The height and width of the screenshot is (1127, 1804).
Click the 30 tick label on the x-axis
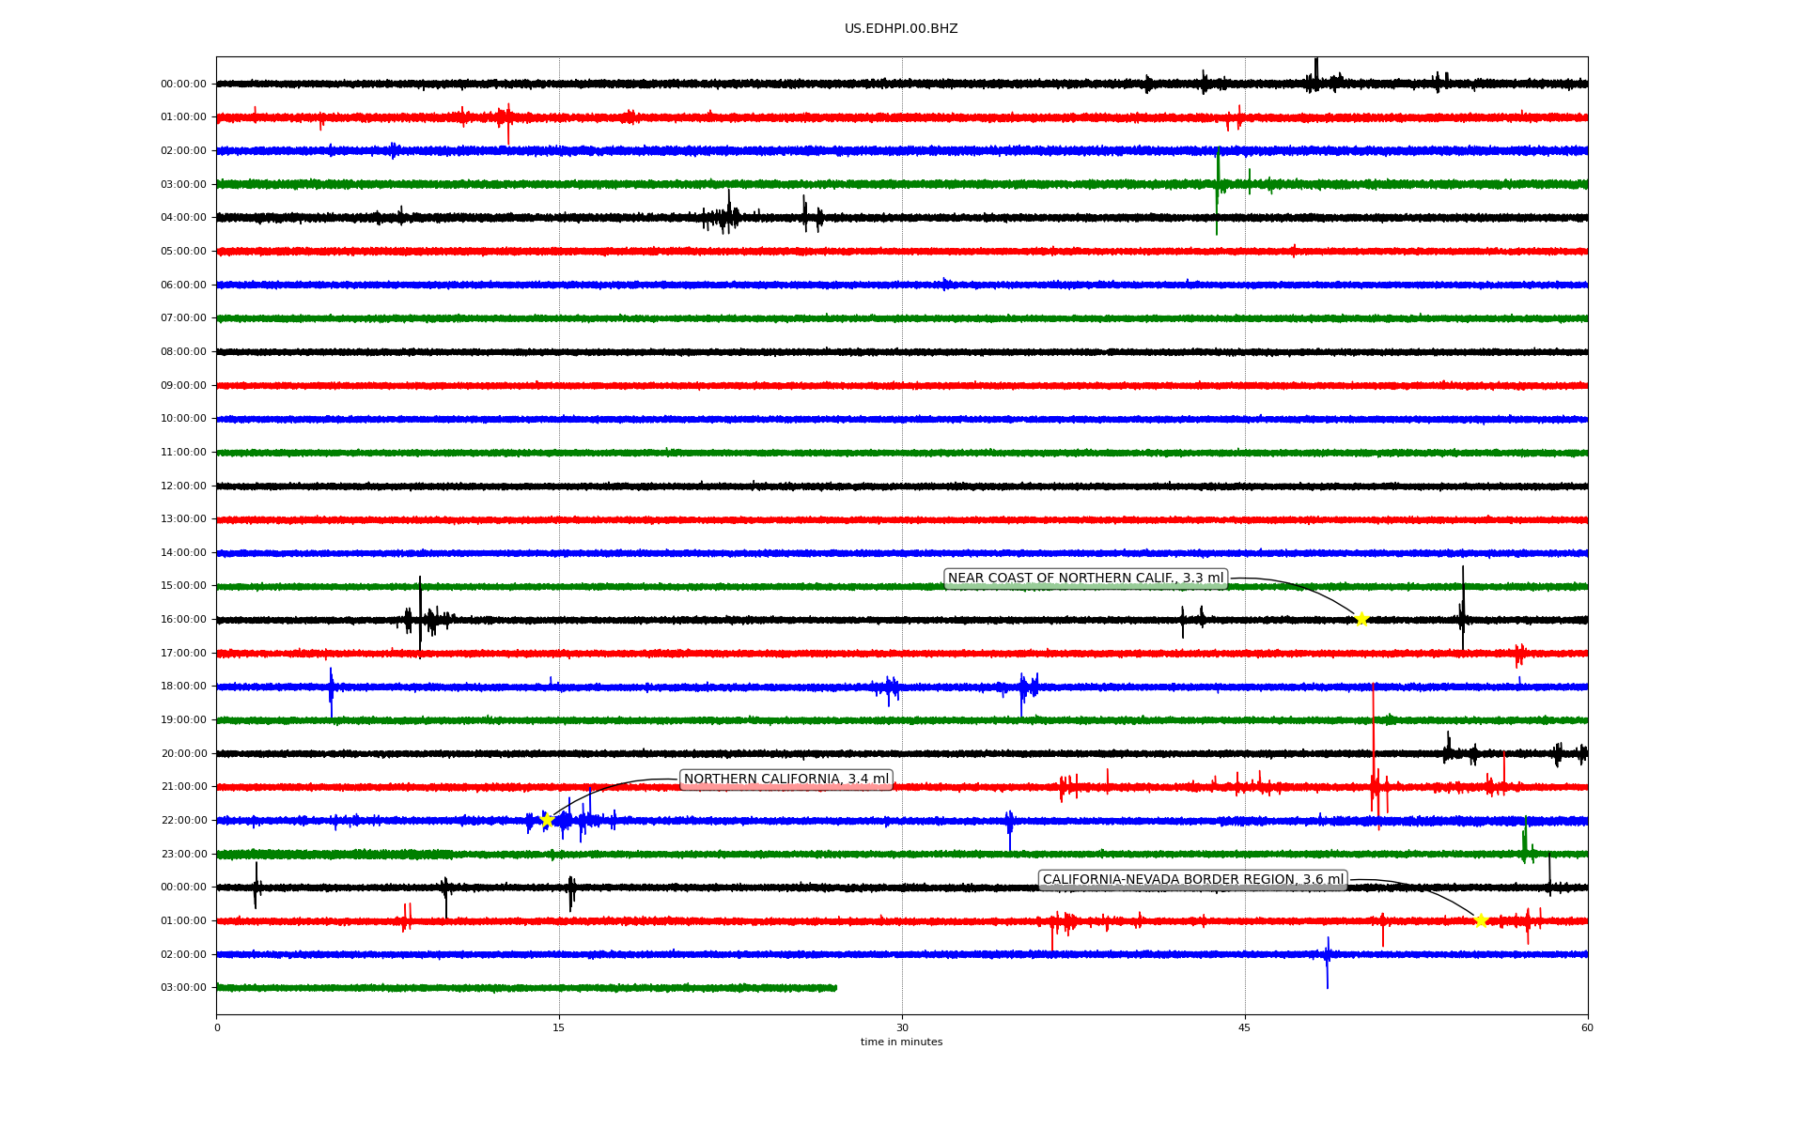tap(902, 1027)
